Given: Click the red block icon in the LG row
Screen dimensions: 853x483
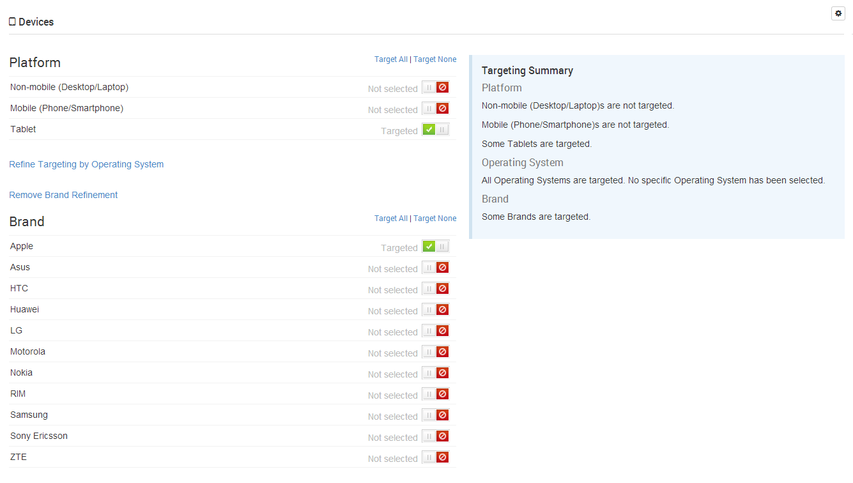Looking at the screenshot, I should click(x=442, y=331).
